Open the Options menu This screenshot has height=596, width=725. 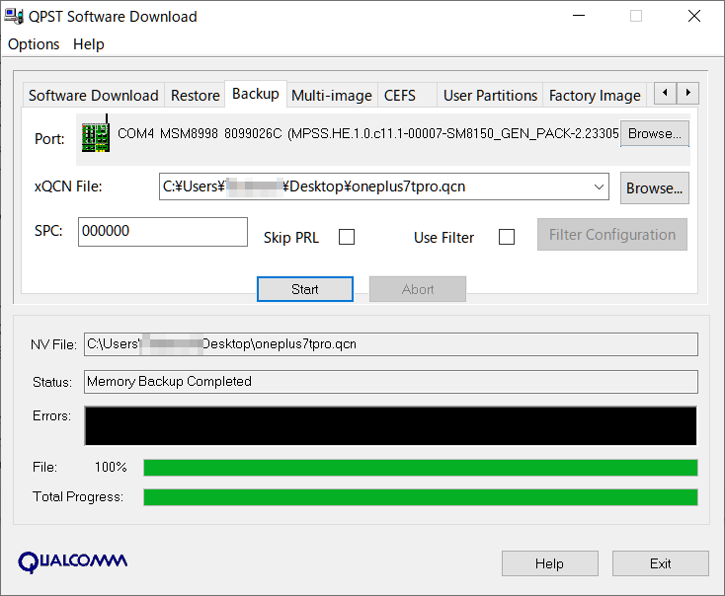click(34, 44)
